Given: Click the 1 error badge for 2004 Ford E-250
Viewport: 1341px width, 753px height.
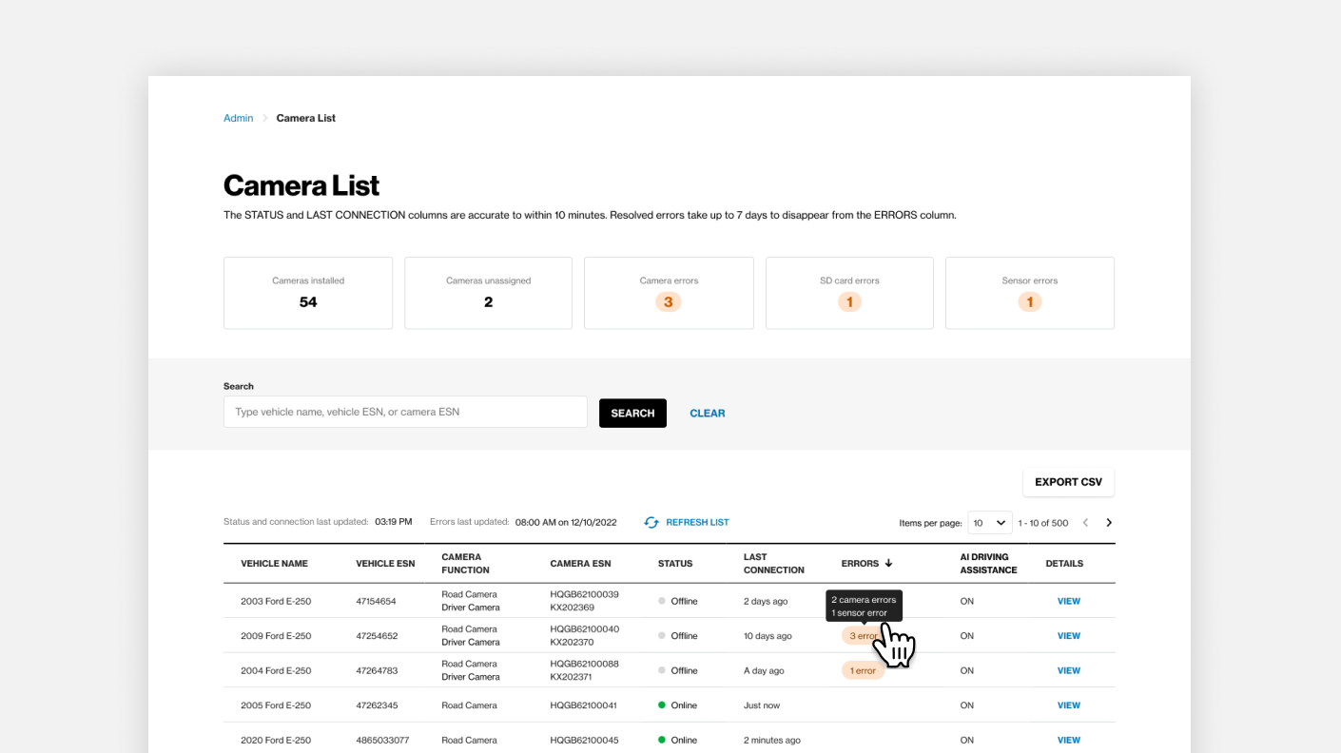Looking at the screenshot, I should click(x=863, y=670).
